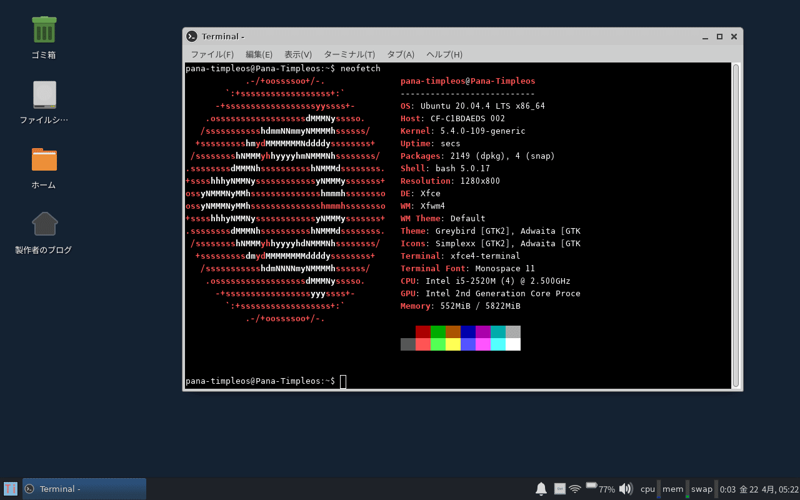Click the terminal prompt cursor on the last line
The height and width of the screenshot is (500, 800).
[343, 381]
